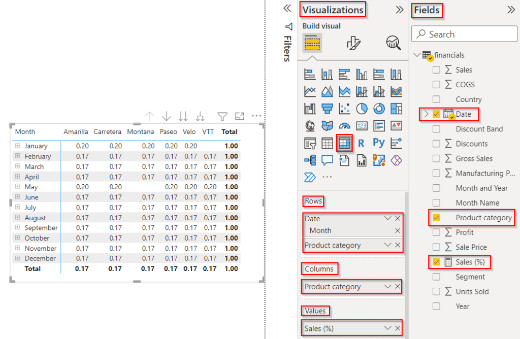The image size is (520, 339).
Task: Uncheck the Sales (%) field checkbox
Action: click(436, 262)
